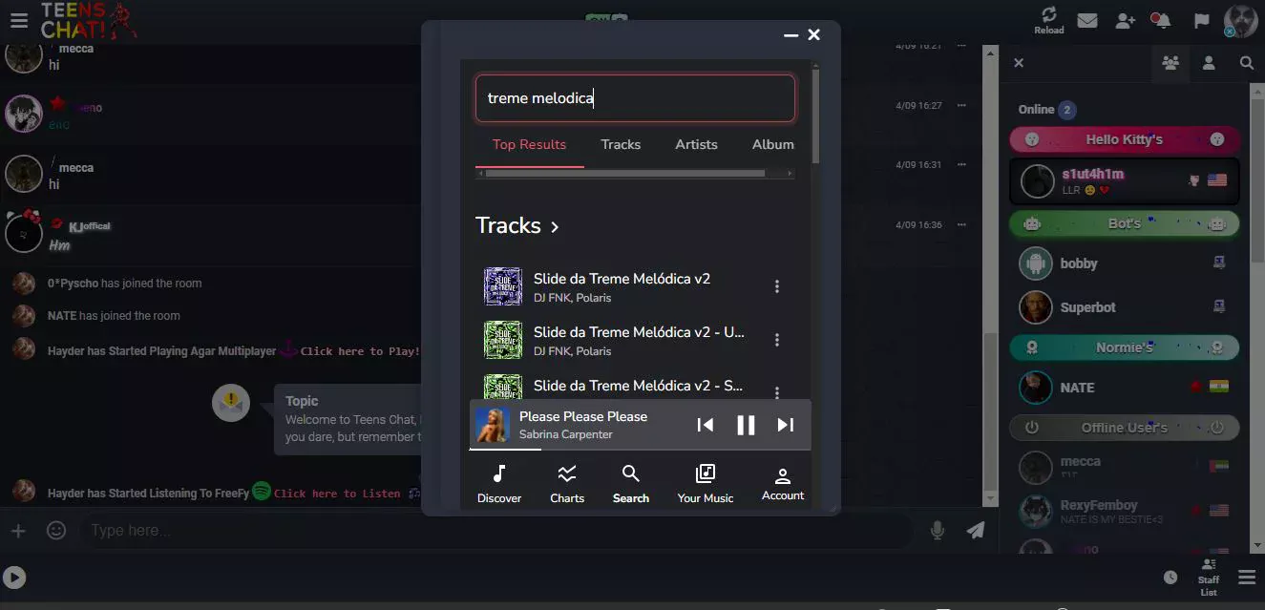The width and height of the screenshot is (1265, 610).
Task: Open options for the 16:31 mecca message
Action: point(961,165)
